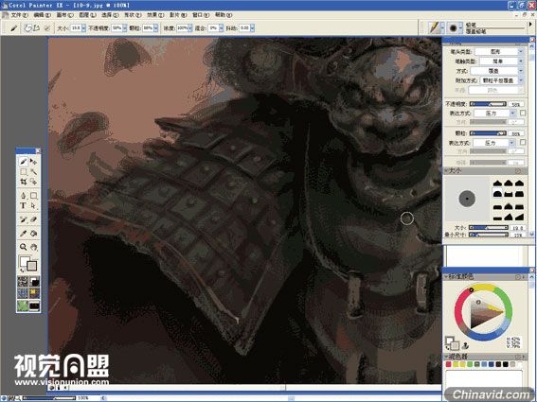Open the 文件 File menu

[x=19, y=15]
